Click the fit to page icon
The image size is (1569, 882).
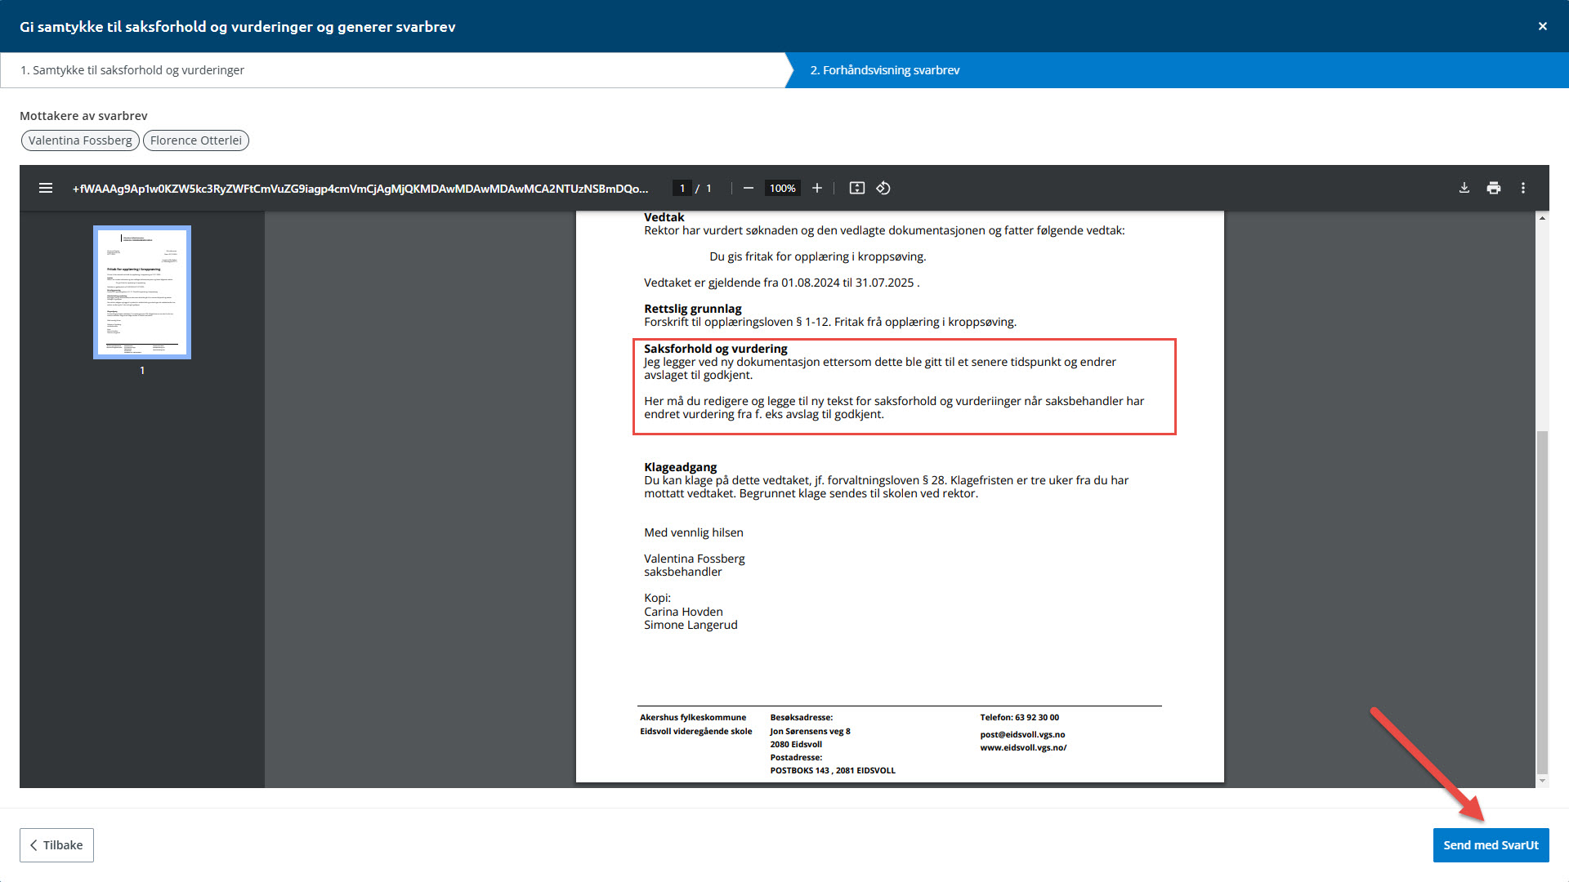click(x=856, y=188)
